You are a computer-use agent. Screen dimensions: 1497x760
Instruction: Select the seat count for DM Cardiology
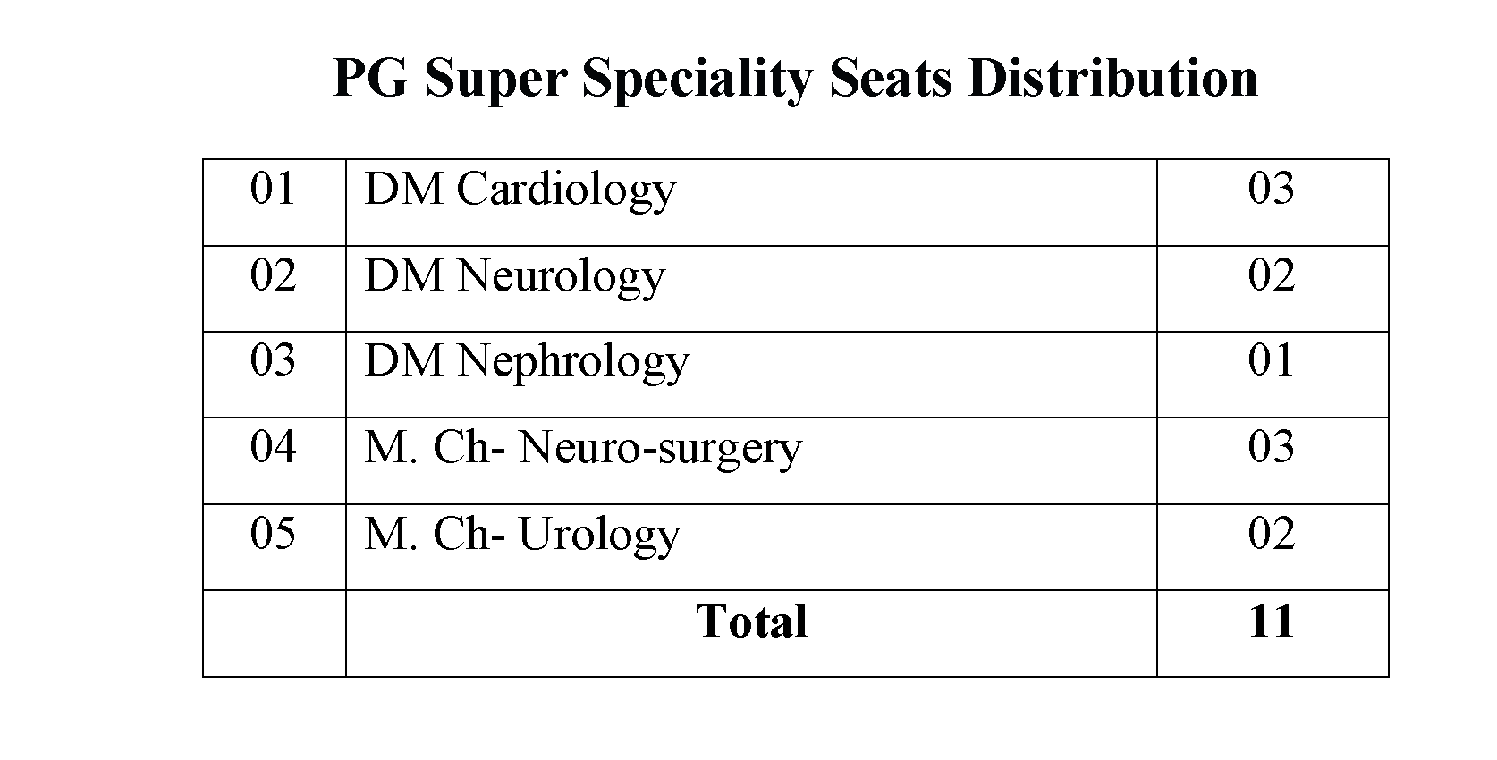click(x=1271, y=189)
